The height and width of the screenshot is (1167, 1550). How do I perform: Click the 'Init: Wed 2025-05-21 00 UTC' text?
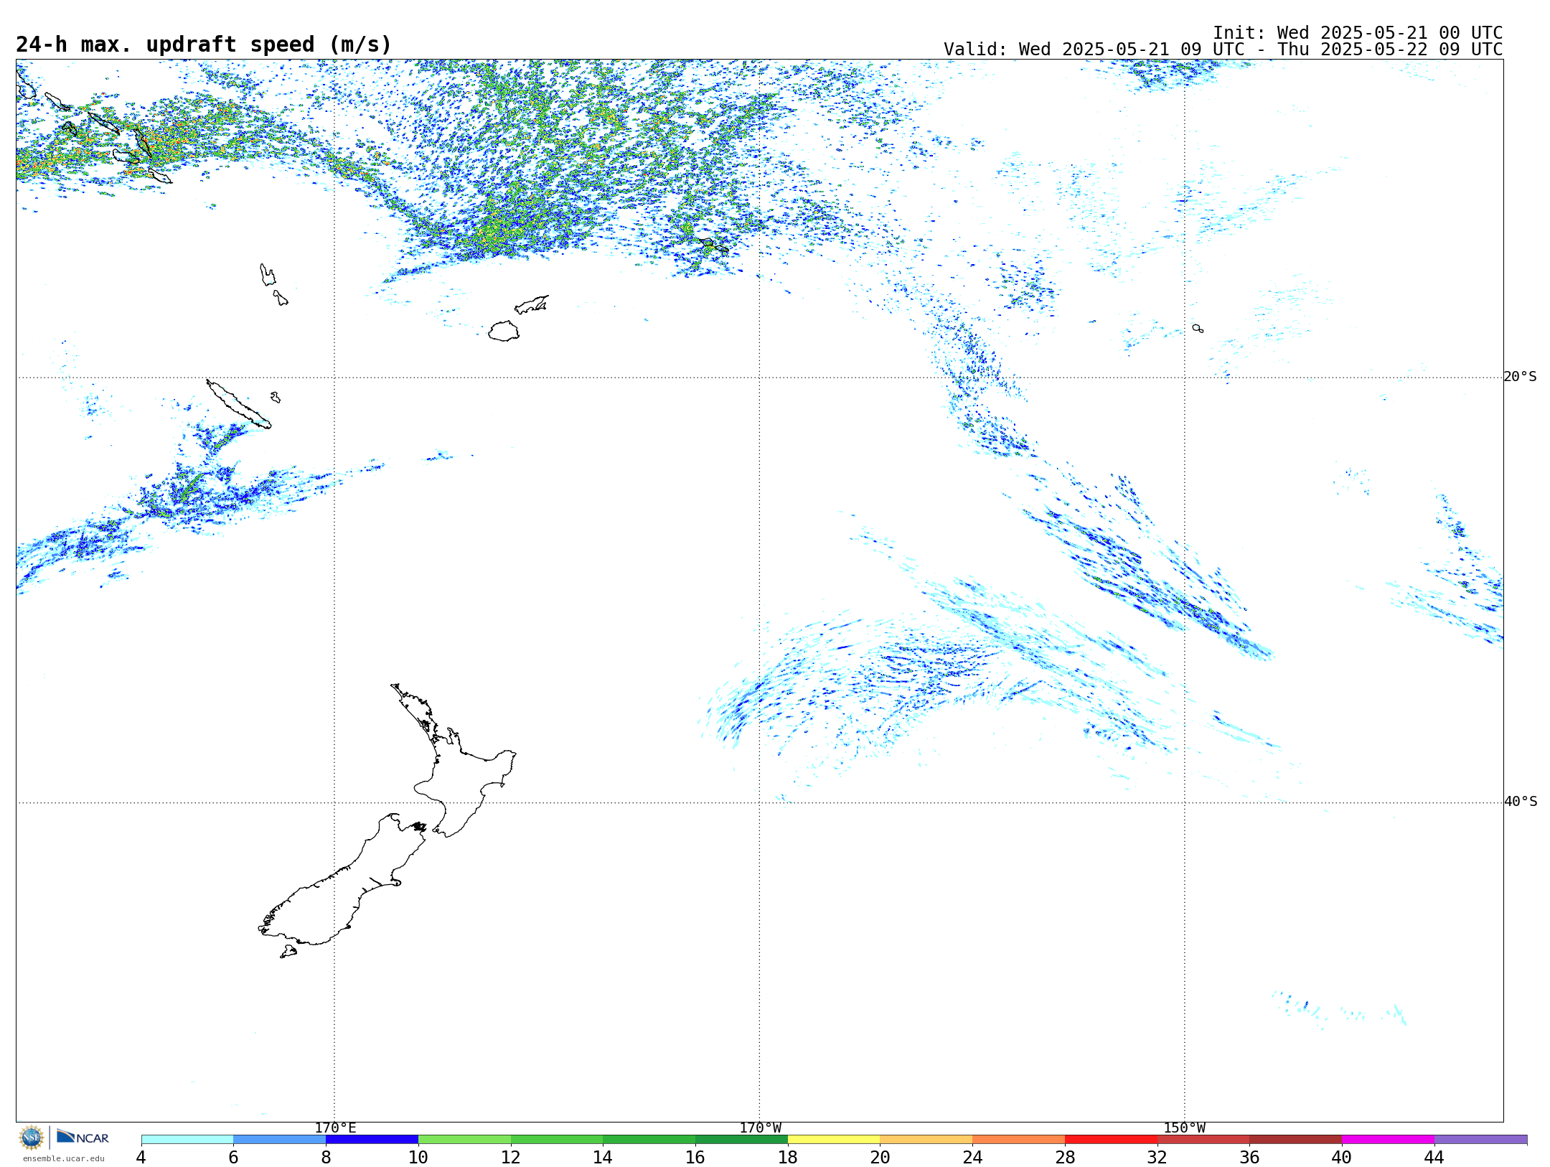click(1358, 33)
